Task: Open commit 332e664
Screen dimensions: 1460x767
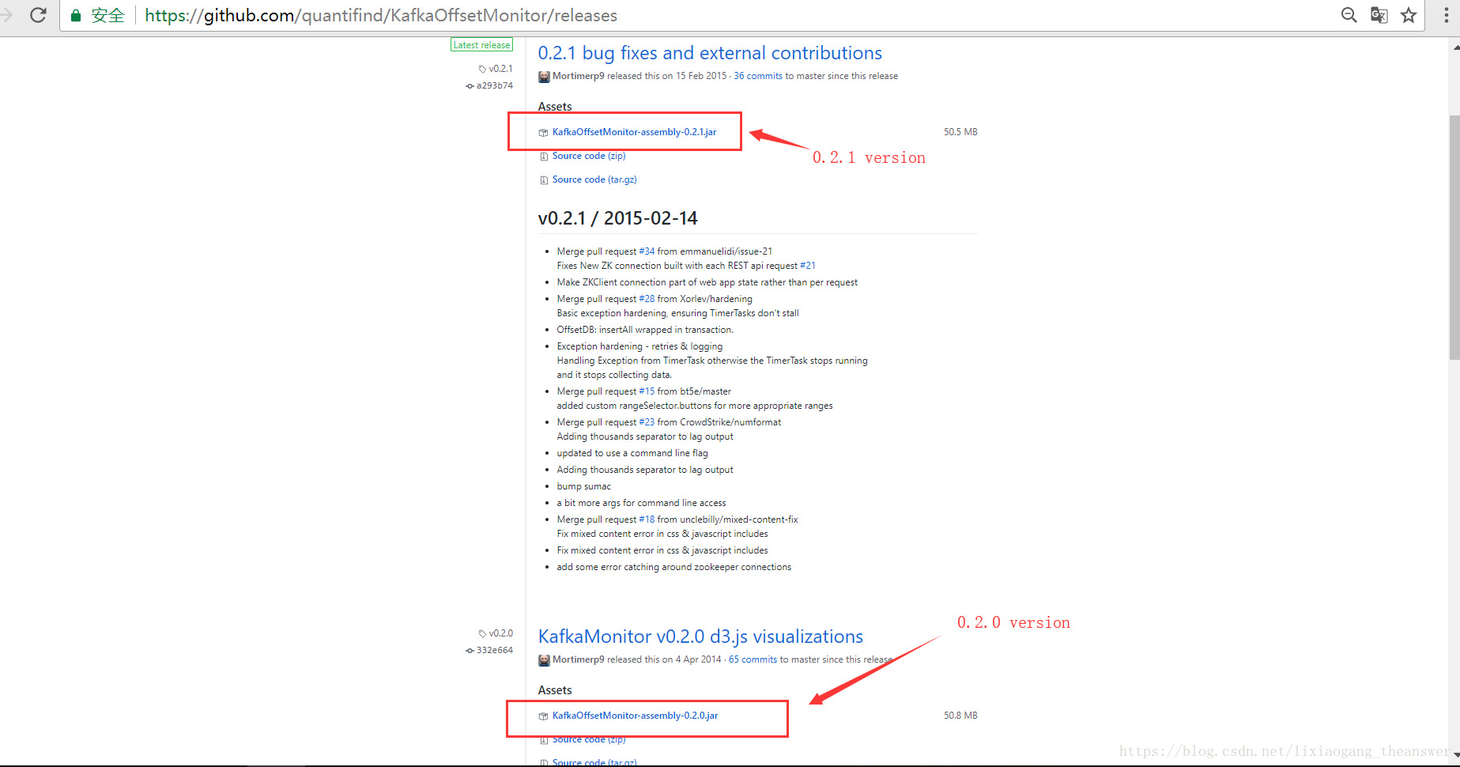Action: coord(495,650)
